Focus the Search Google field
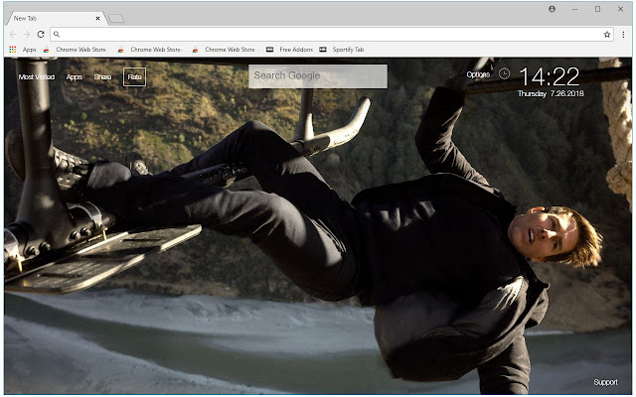Image resolution: width=636 pixels, height=397 pixels. (318, 76)
